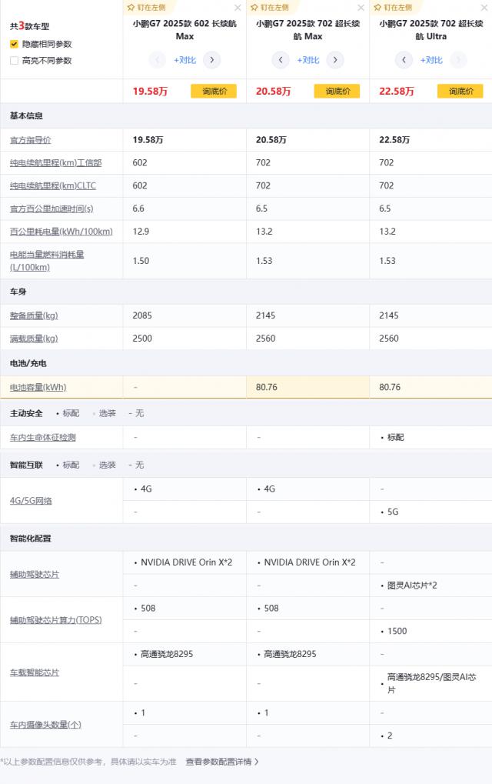Pin the 602 长续航 Max column to left
Image resolution: width=492 pixels, height=784 pixels.
click(x=146, y=8)
